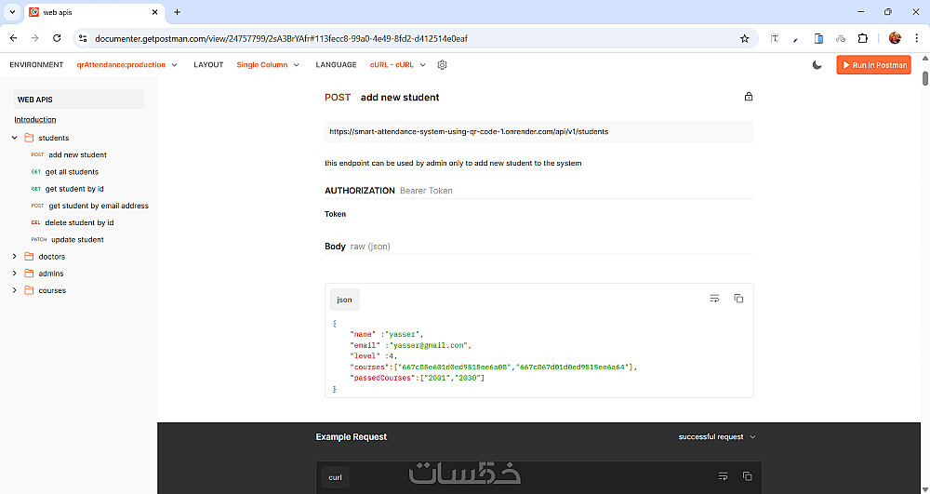Click the lock icon beside add new student

click(x=749, y=97)
